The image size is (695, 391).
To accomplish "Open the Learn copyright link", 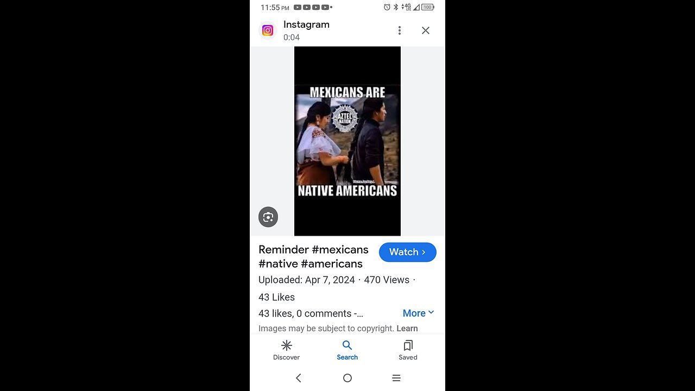I will coord(407,329).
